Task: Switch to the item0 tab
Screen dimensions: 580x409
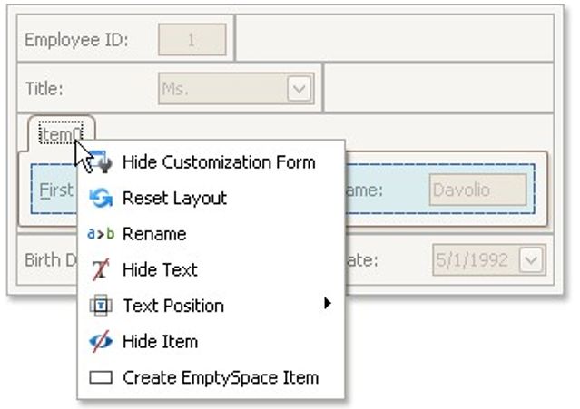Action: [61, 133]
